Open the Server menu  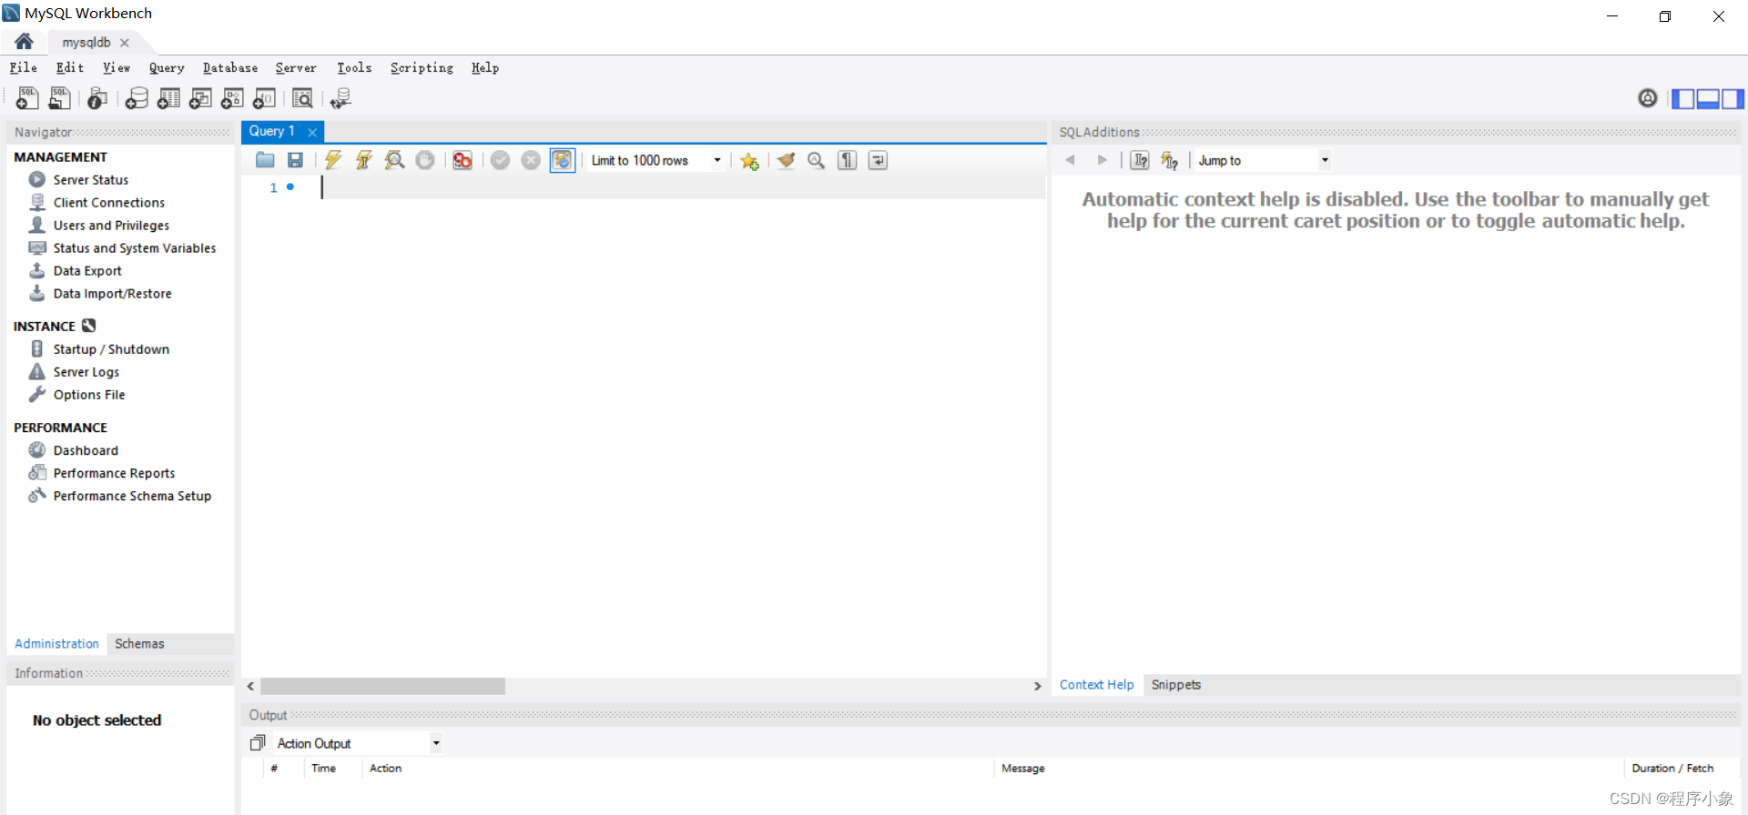[x=296, y=67]
